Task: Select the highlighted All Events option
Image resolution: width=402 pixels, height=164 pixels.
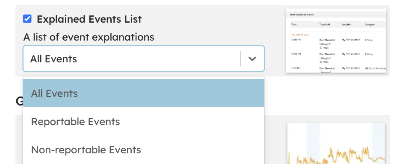Action: 144,93
